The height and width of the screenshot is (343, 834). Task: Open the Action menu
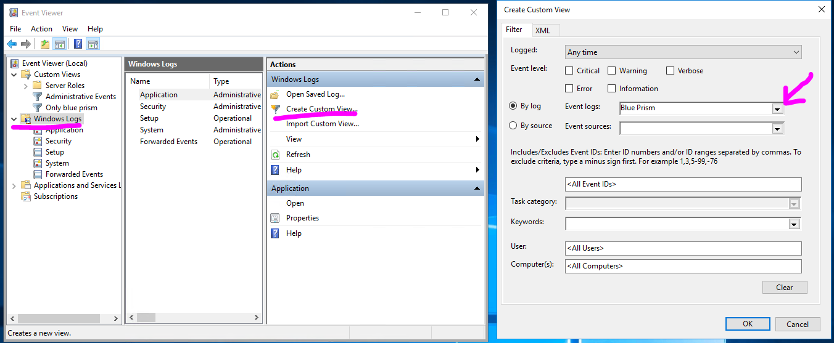click(41, 29)
